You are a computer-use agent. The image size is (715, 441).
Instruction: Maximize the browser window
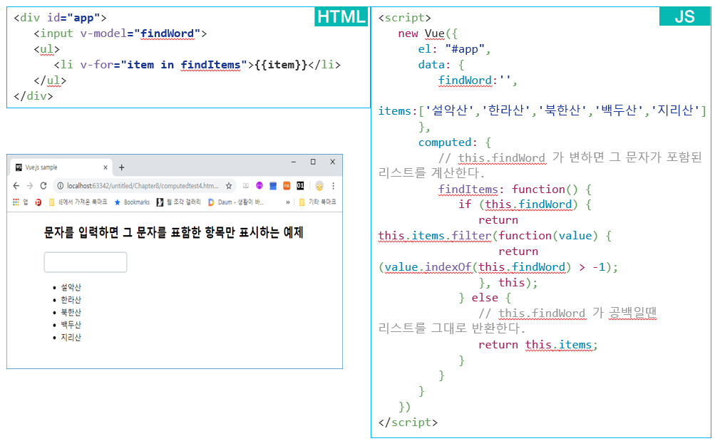pos(313,162)
